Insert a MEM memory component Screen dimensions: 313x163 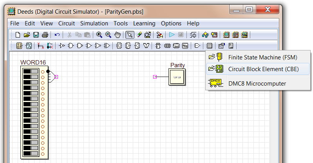[x=185, y=46]
